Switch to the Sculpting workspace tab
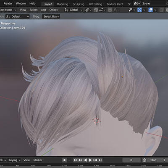168x168 pixels. (x=79, y=4)
